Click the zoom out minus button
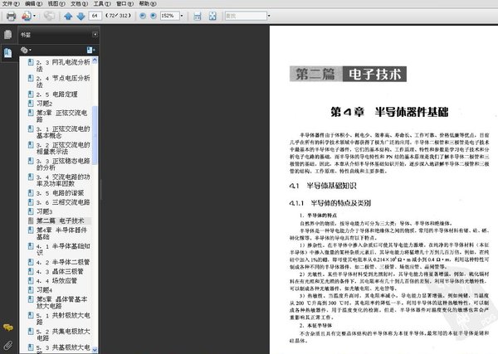Screen dimensions: 498x354 [143, 16]
